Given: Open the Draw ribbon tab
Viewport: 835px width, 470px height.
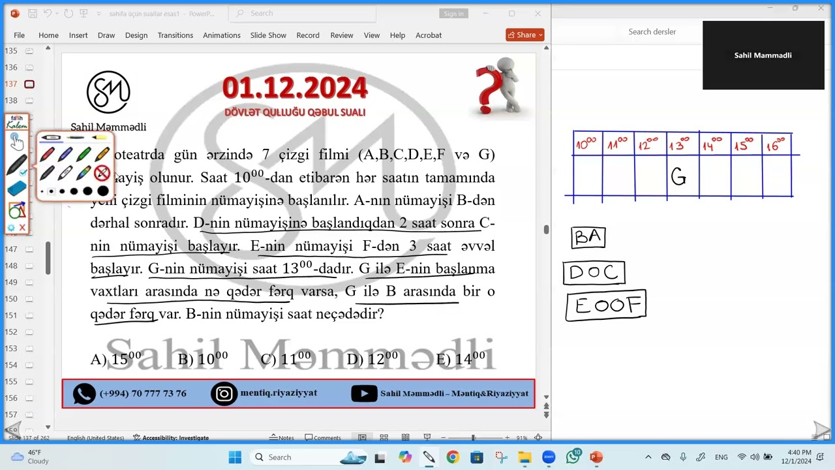Looking at the screenshot, I should coord(106,35).
